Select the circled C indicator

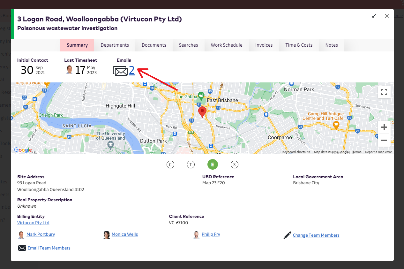(170, 165)
